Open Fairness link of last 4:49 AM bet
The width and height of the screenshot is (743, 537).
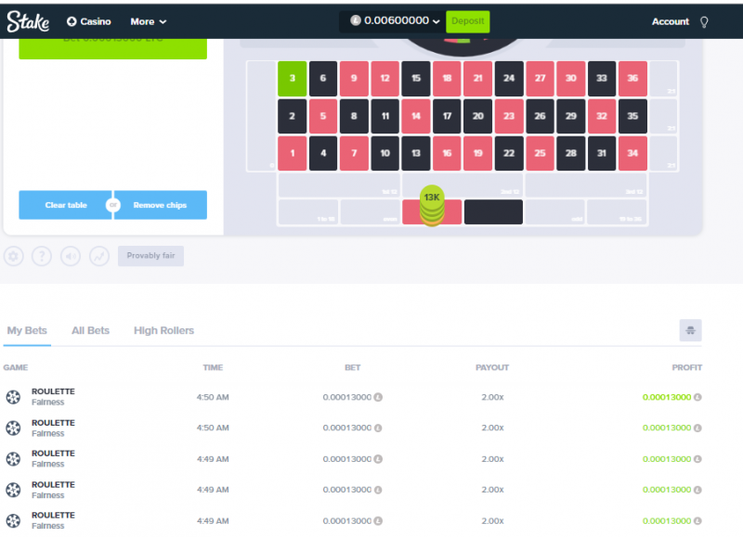[48, 526]
